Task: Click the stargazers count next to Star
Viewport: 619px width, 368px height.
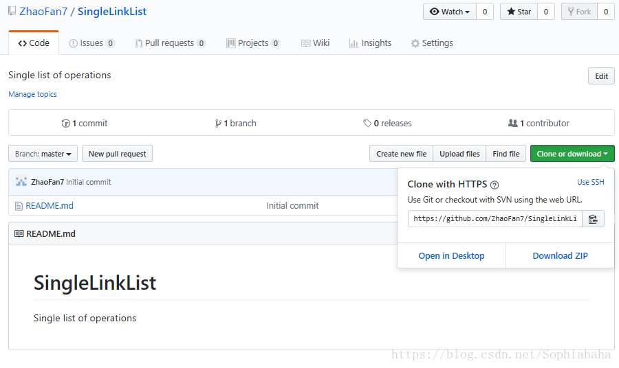Action: pos(546,12)
